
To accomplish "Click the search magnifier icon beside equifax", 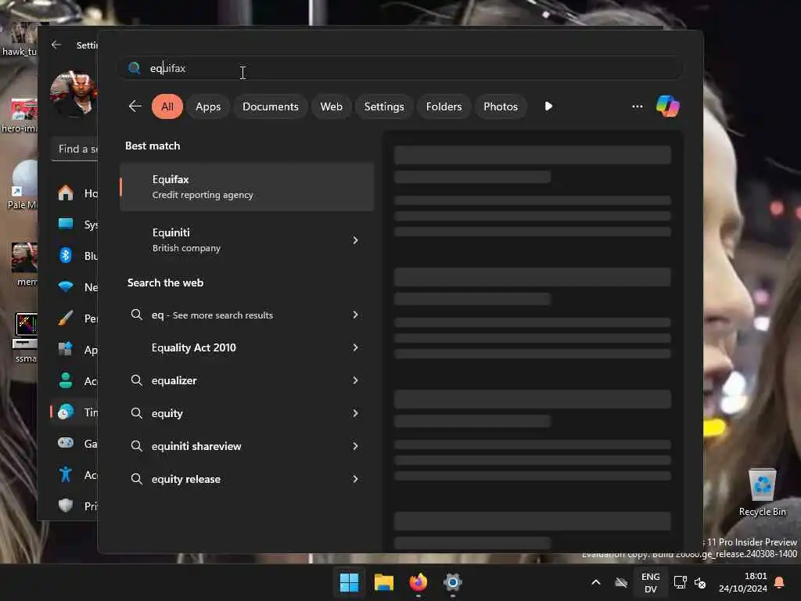I will pyautogui.click(x=135, y=68).
